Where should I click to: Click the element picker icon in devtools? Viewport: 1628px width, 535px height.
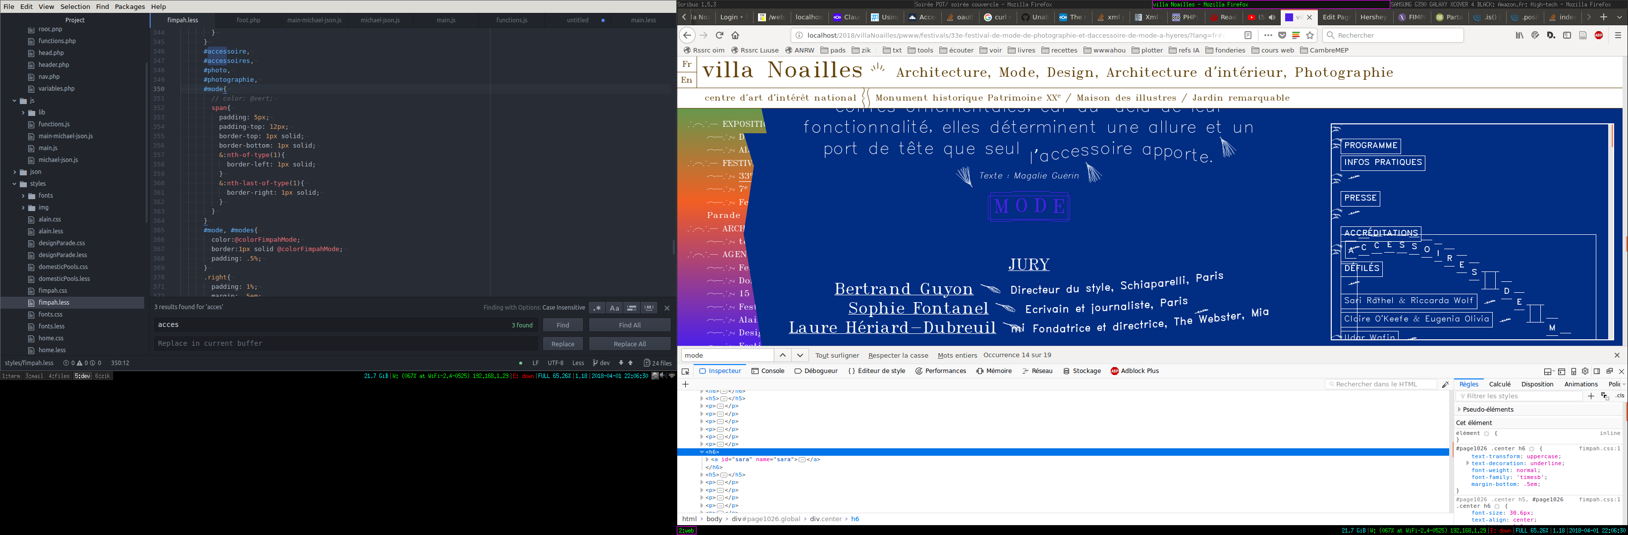point(685,372)
